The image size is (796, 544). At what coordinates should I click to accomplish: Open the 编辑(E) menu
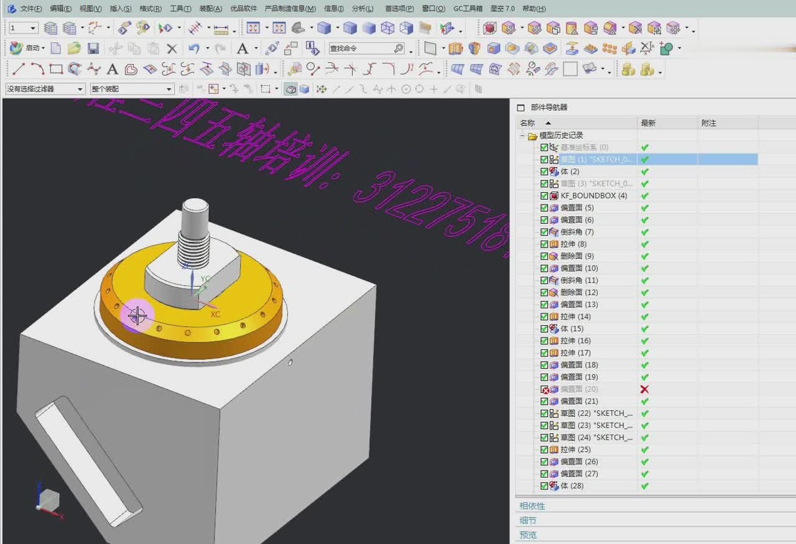pyautogui.click(x=61, y=9)
